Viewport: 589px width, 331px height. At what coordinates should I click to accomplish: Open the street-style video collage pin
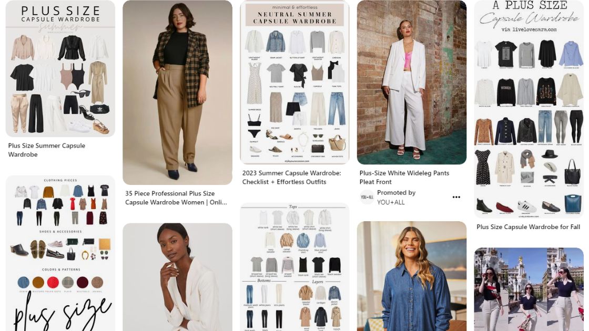pyautogui.click(x=529, y=289)
